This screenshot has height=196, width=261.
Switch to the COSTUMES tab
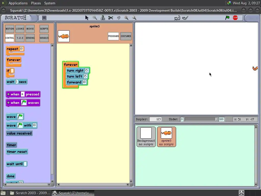coord(126,36)
